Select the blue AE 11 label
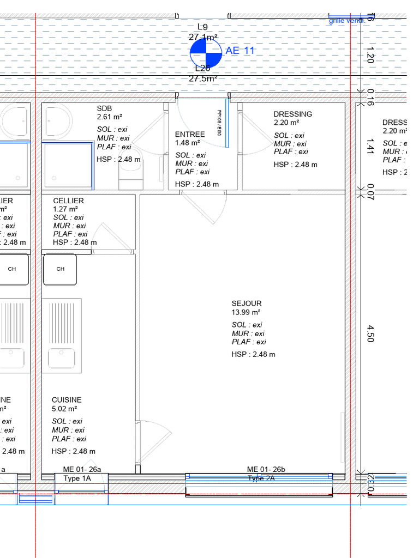Screen dimensions: 419x558 [240, 51]
